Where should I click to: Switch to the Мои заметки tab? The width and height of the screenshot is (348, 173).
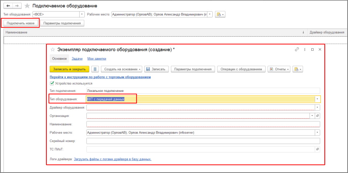(x=97, y=58)
